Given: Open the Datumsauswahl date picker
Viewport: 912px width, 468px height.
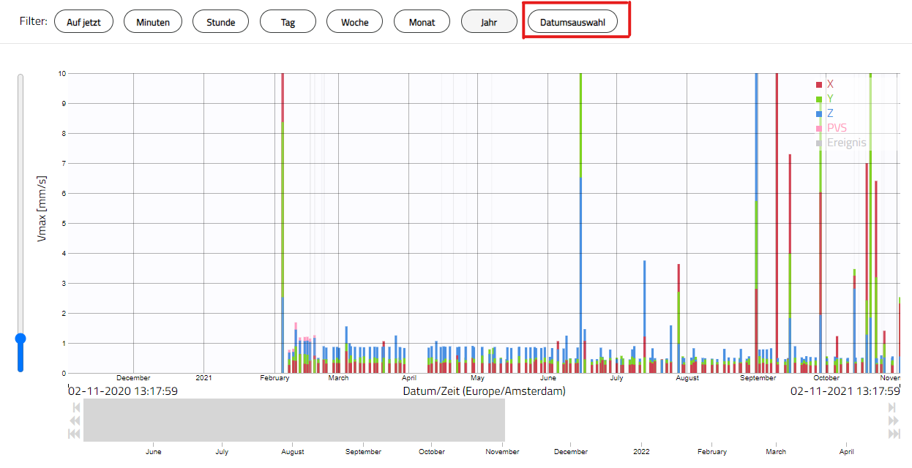Looking at the screenshot, I should (572, 22).
